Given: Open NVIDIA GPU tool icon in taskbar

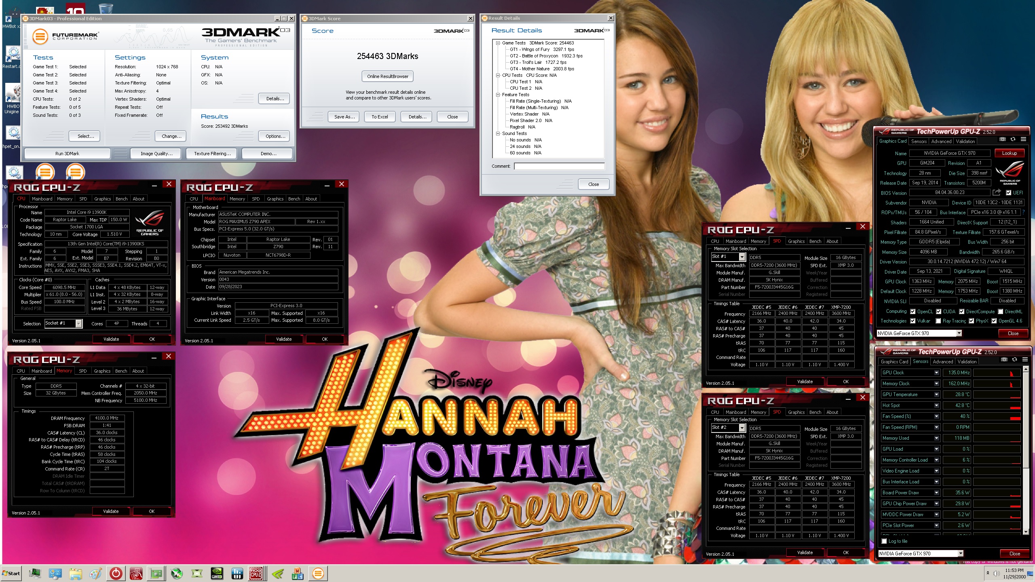Looking at the screenshot, I should click(217, 573).
